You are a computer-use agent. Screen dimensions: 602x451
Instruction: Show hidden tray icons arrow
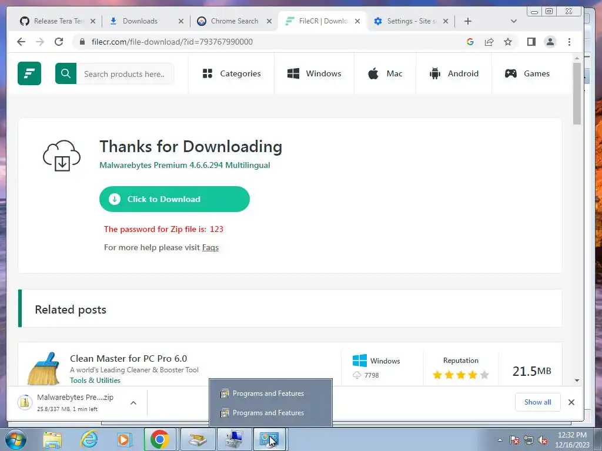click(500, 440)
